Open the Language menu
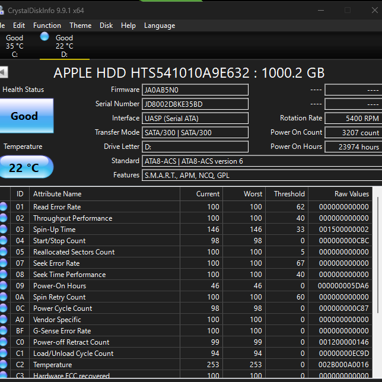Image resolution: width=382 pixels, height=382 pixels. pyautogui.click(x=160, y=26)
